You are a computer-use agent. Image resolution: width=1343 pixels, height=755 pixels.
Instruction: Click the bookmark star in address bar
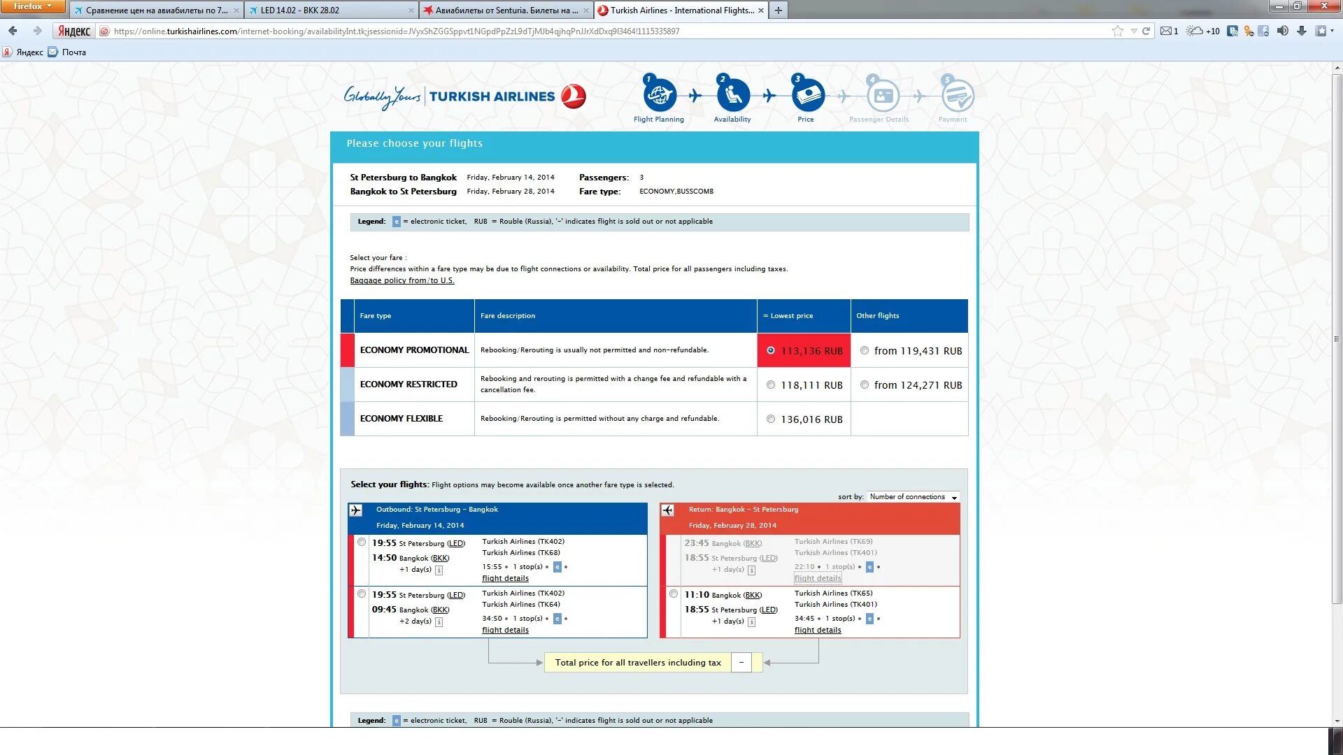(1117, 31)
